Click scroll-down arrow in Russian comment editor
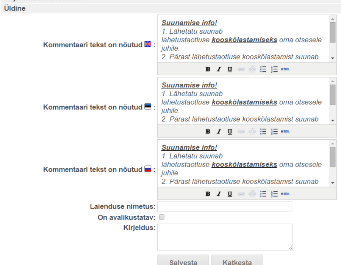The width and height of the screenshot is (341, 265). click(333, 183)
